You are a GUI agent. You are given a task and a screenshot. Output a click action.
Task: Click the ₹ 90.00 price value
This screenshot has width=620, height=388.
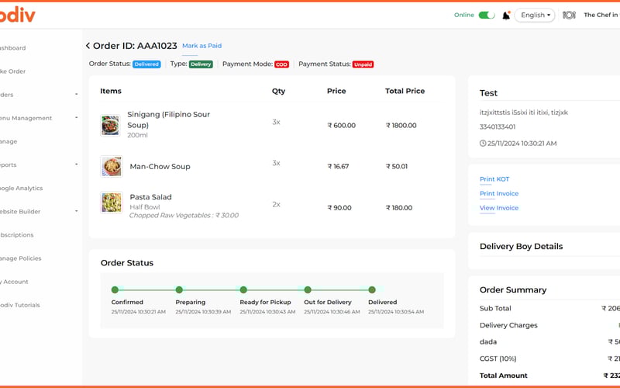point(339,207)
